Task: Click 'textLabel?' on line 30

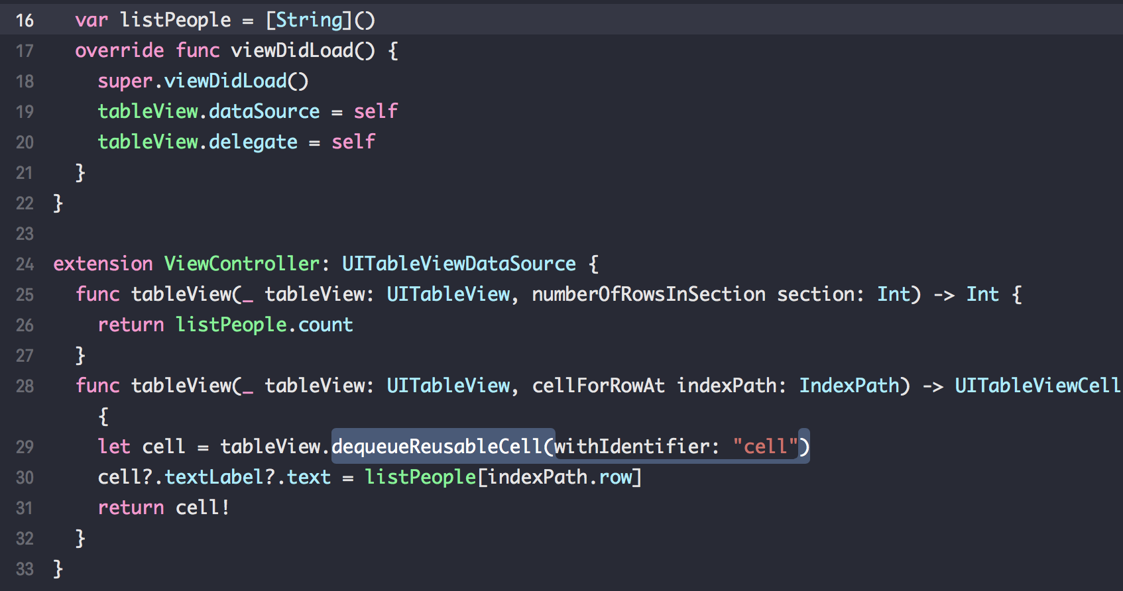Action: click(220, 477)
